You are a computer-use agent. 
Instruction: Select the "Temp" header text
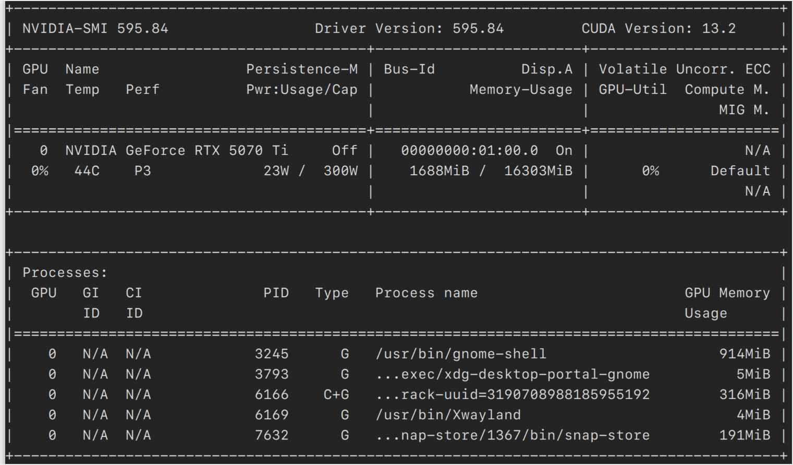(82, 90)
